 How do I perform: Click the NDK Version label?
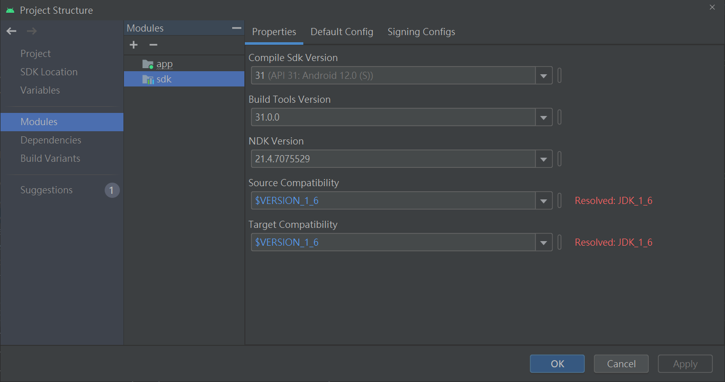(276, 141)
